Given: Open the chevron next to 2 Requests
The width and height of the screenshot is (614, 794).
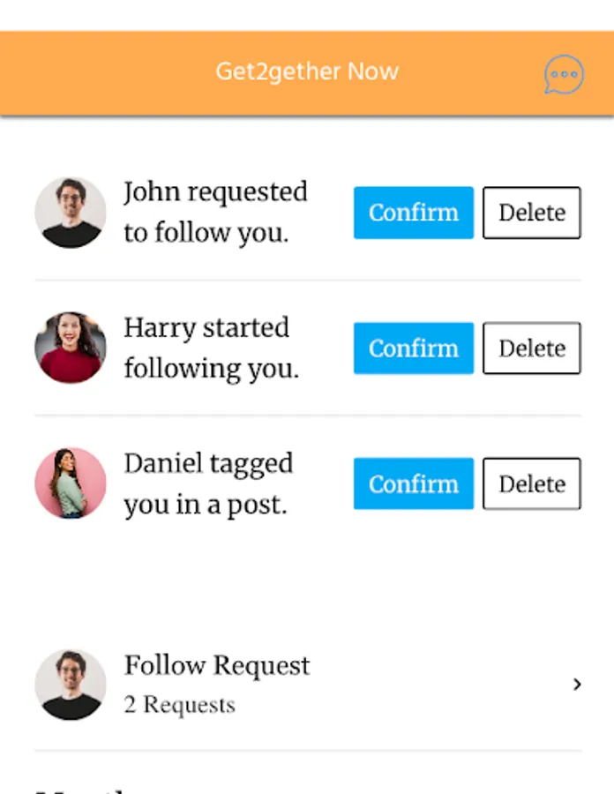Looking at the screenshot, I should coord(577,685).
